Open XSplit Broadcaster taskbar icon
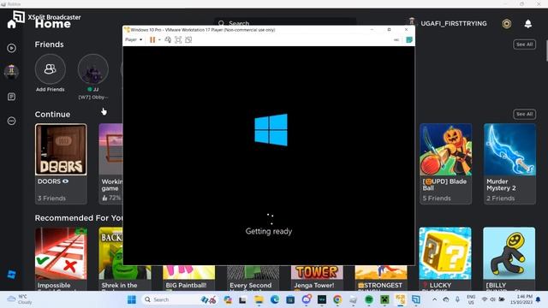This screenshot has height=308, width=548. [416, 299]
